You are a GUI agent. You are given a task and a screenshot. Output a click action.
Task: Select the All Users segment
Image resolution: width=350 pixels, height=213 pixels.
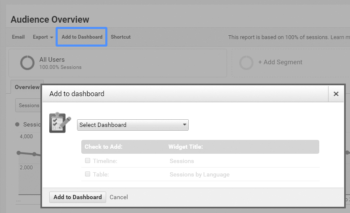pyautogui.click(x=118, y=63)
